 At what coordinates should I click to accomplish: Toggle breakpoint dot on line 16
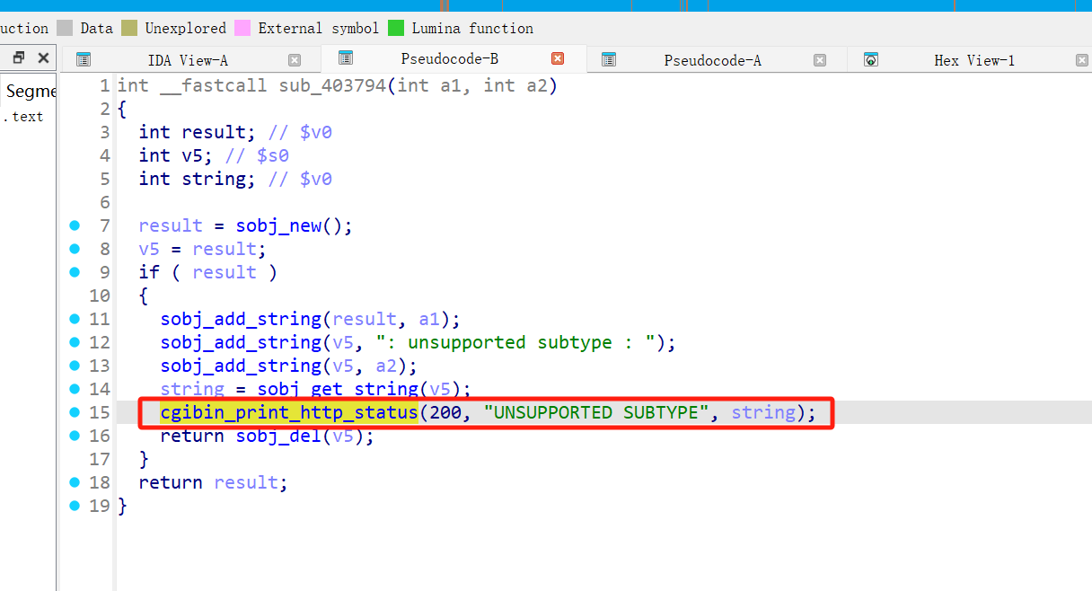click(x=75, y=436)
